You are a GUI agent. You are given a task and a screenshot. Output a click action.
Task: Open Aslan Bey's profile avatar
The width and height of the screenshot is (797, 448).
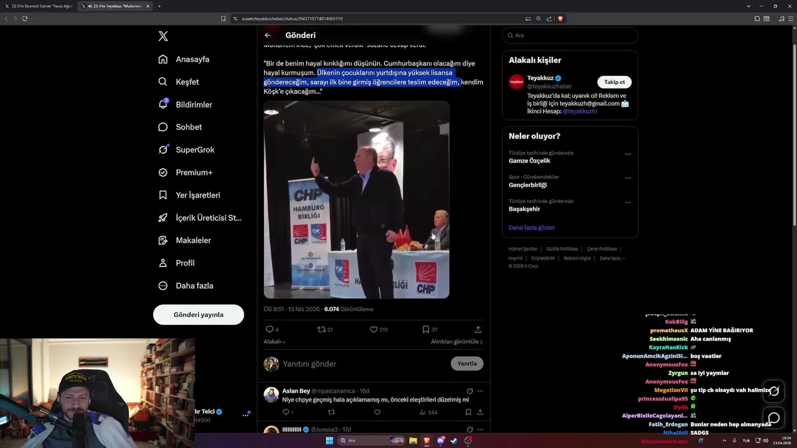(271, 395)
